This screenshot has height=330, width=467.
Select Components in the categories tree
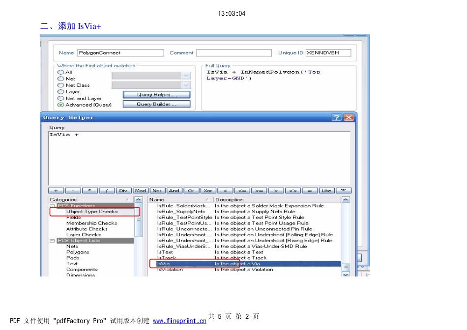coord(82,270)
